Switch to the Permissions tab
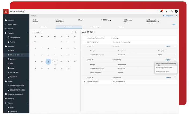Viewport: 191px width, 116px height. (x=121, y=27)
